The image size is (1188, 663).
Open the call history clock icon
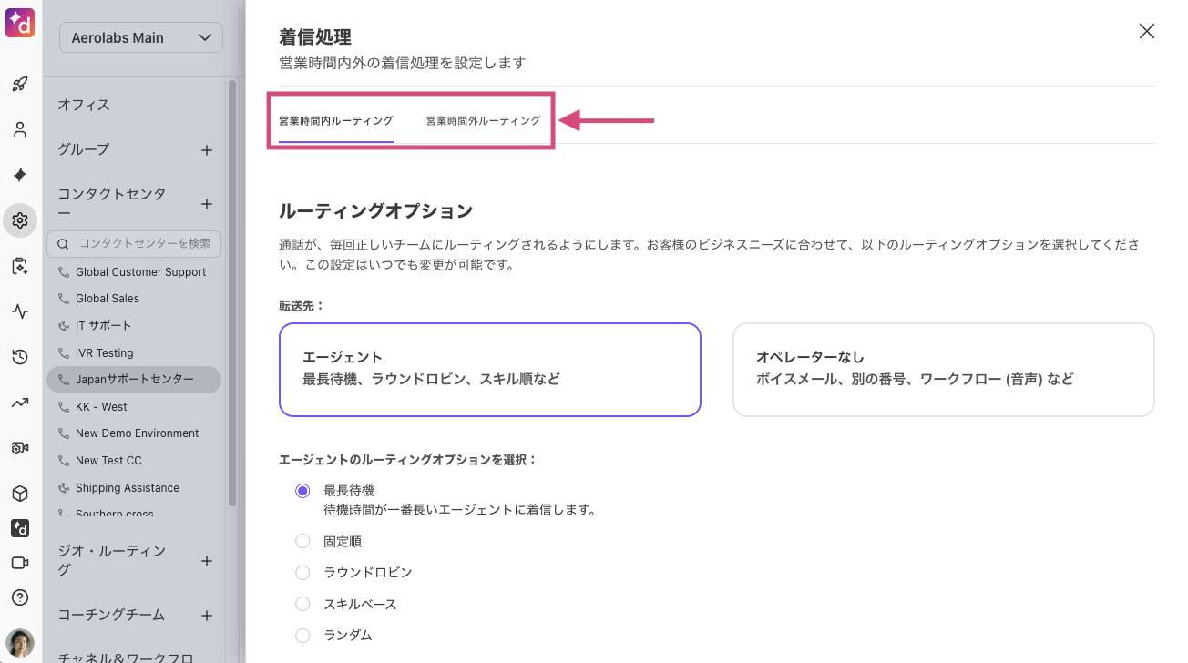[20, 357]
